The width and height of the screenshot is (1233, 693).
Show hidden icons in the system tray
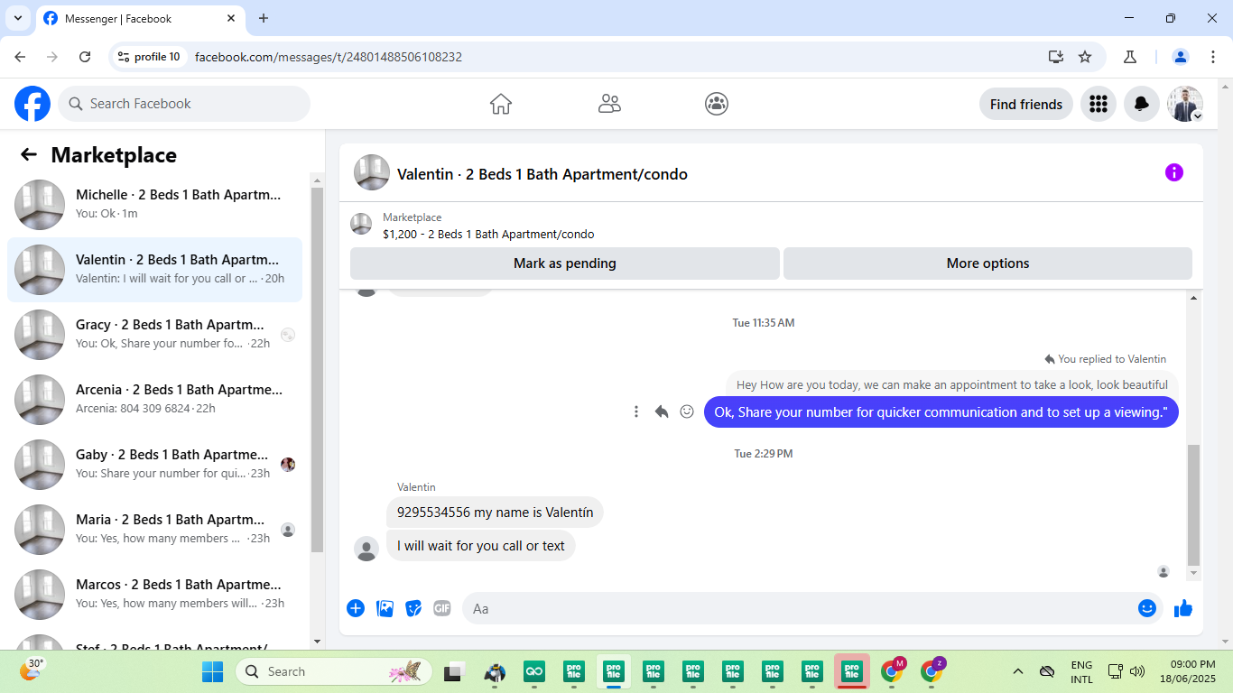point(1018,671)
